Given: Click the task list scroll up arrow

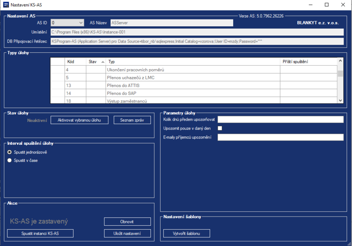Looking at the screenshot, I should click(x=340, y=61).
